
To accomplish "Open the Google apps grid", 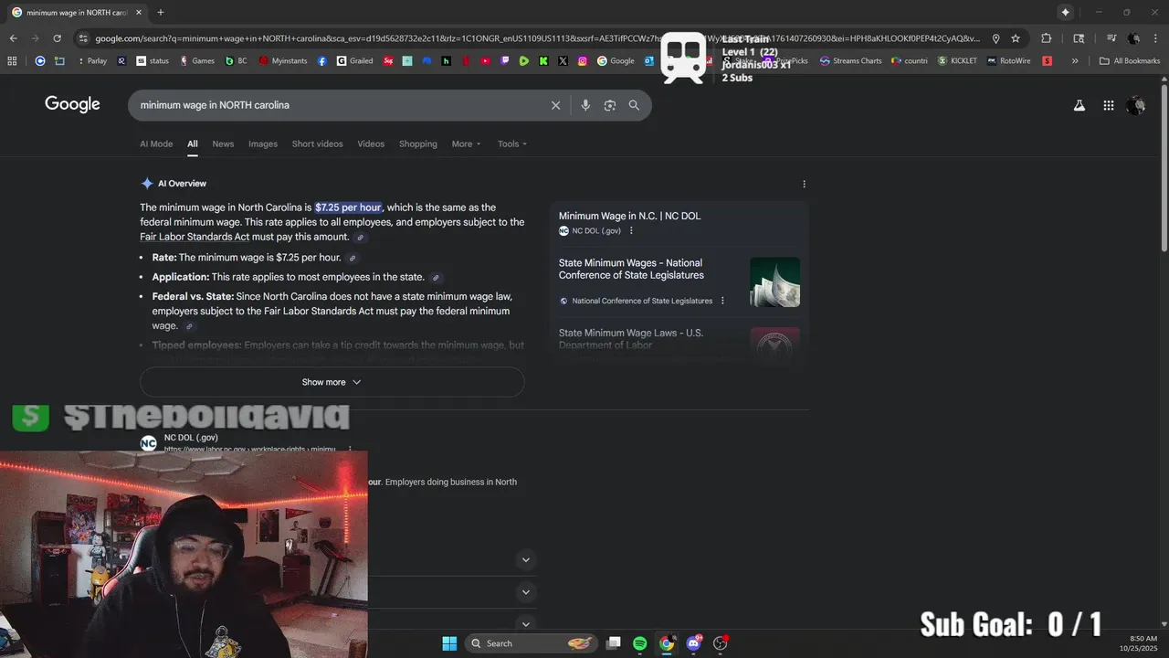I will click(1109, 105).
